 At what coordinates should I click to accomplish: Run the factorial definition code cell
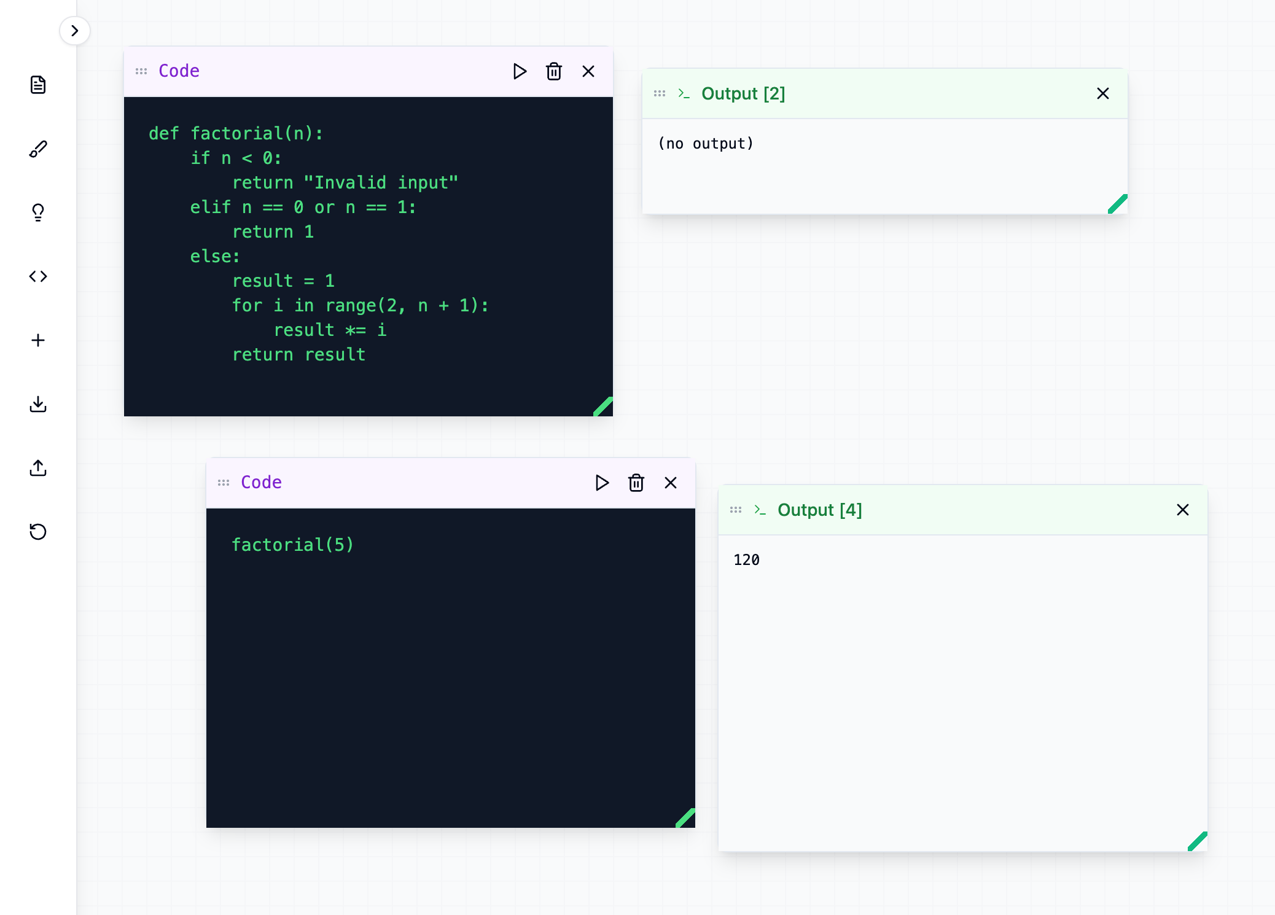(x=520, y=71)
